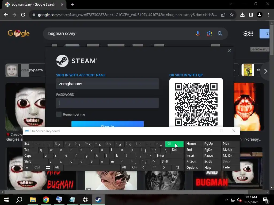Screen dimensions: 274x205
Task: Click the Nav key on keyboard
Action: pyautogui.click(x=230, y=144)
